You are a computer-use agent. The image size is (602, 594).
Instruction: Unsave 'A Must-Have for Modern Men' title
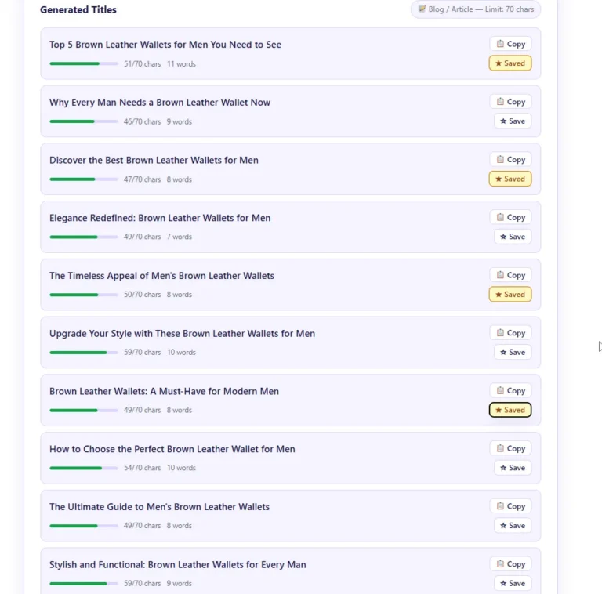(510, 410)
